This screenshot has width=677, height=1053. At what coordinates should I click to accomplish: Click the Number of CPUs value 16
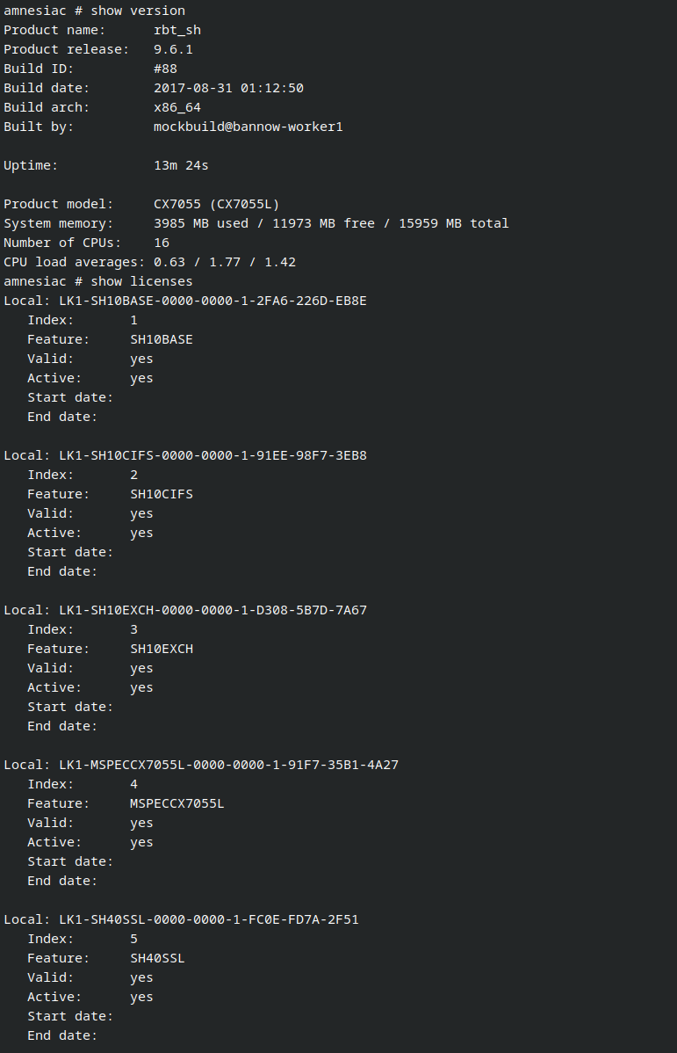coord(162,243)
